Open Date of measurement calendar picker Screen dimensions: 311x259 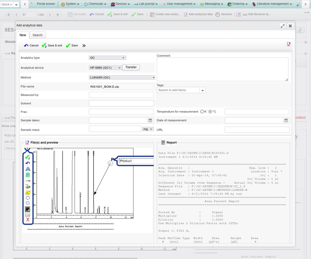(x=286, y=120)
